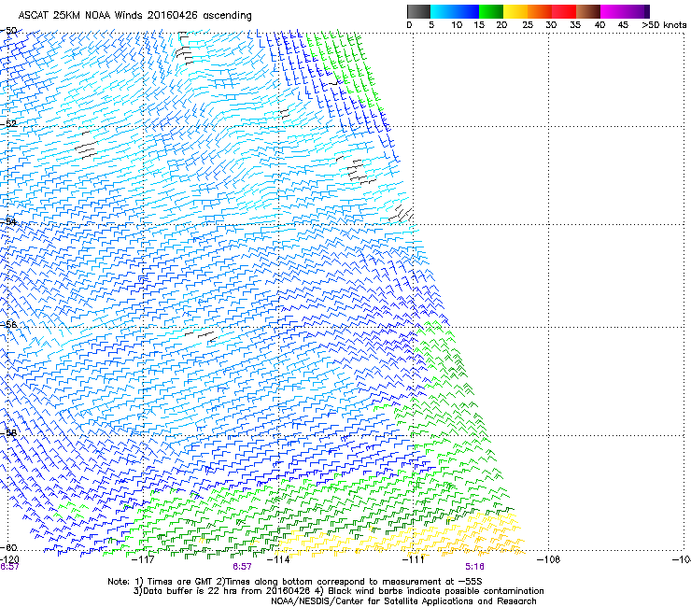Click the -56 latitude axis label

(x=8, y=324)
